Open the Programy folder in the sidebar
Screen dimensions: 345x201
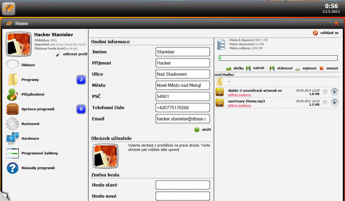[13, 80]
